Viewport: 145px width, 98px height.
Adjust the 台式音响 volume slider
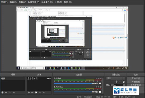tap(74, 84)
